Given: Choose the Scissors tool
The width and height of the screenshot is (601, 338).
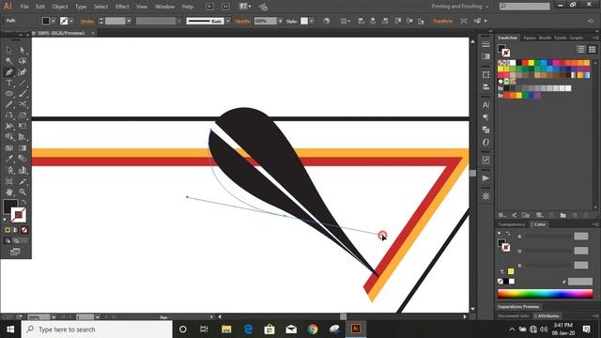Looking at the screenshot, I should [23, 104].
